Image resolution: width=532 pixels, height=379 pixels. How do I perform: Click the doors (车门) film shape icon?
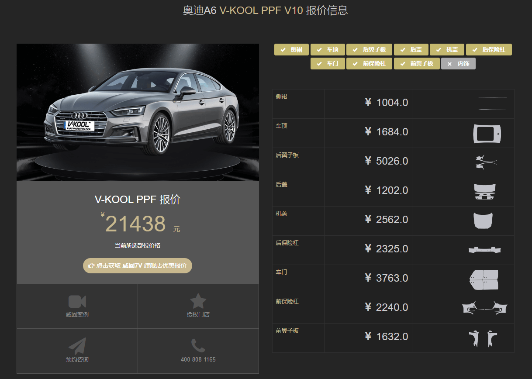pyautogui.click(x=484, y=280)
